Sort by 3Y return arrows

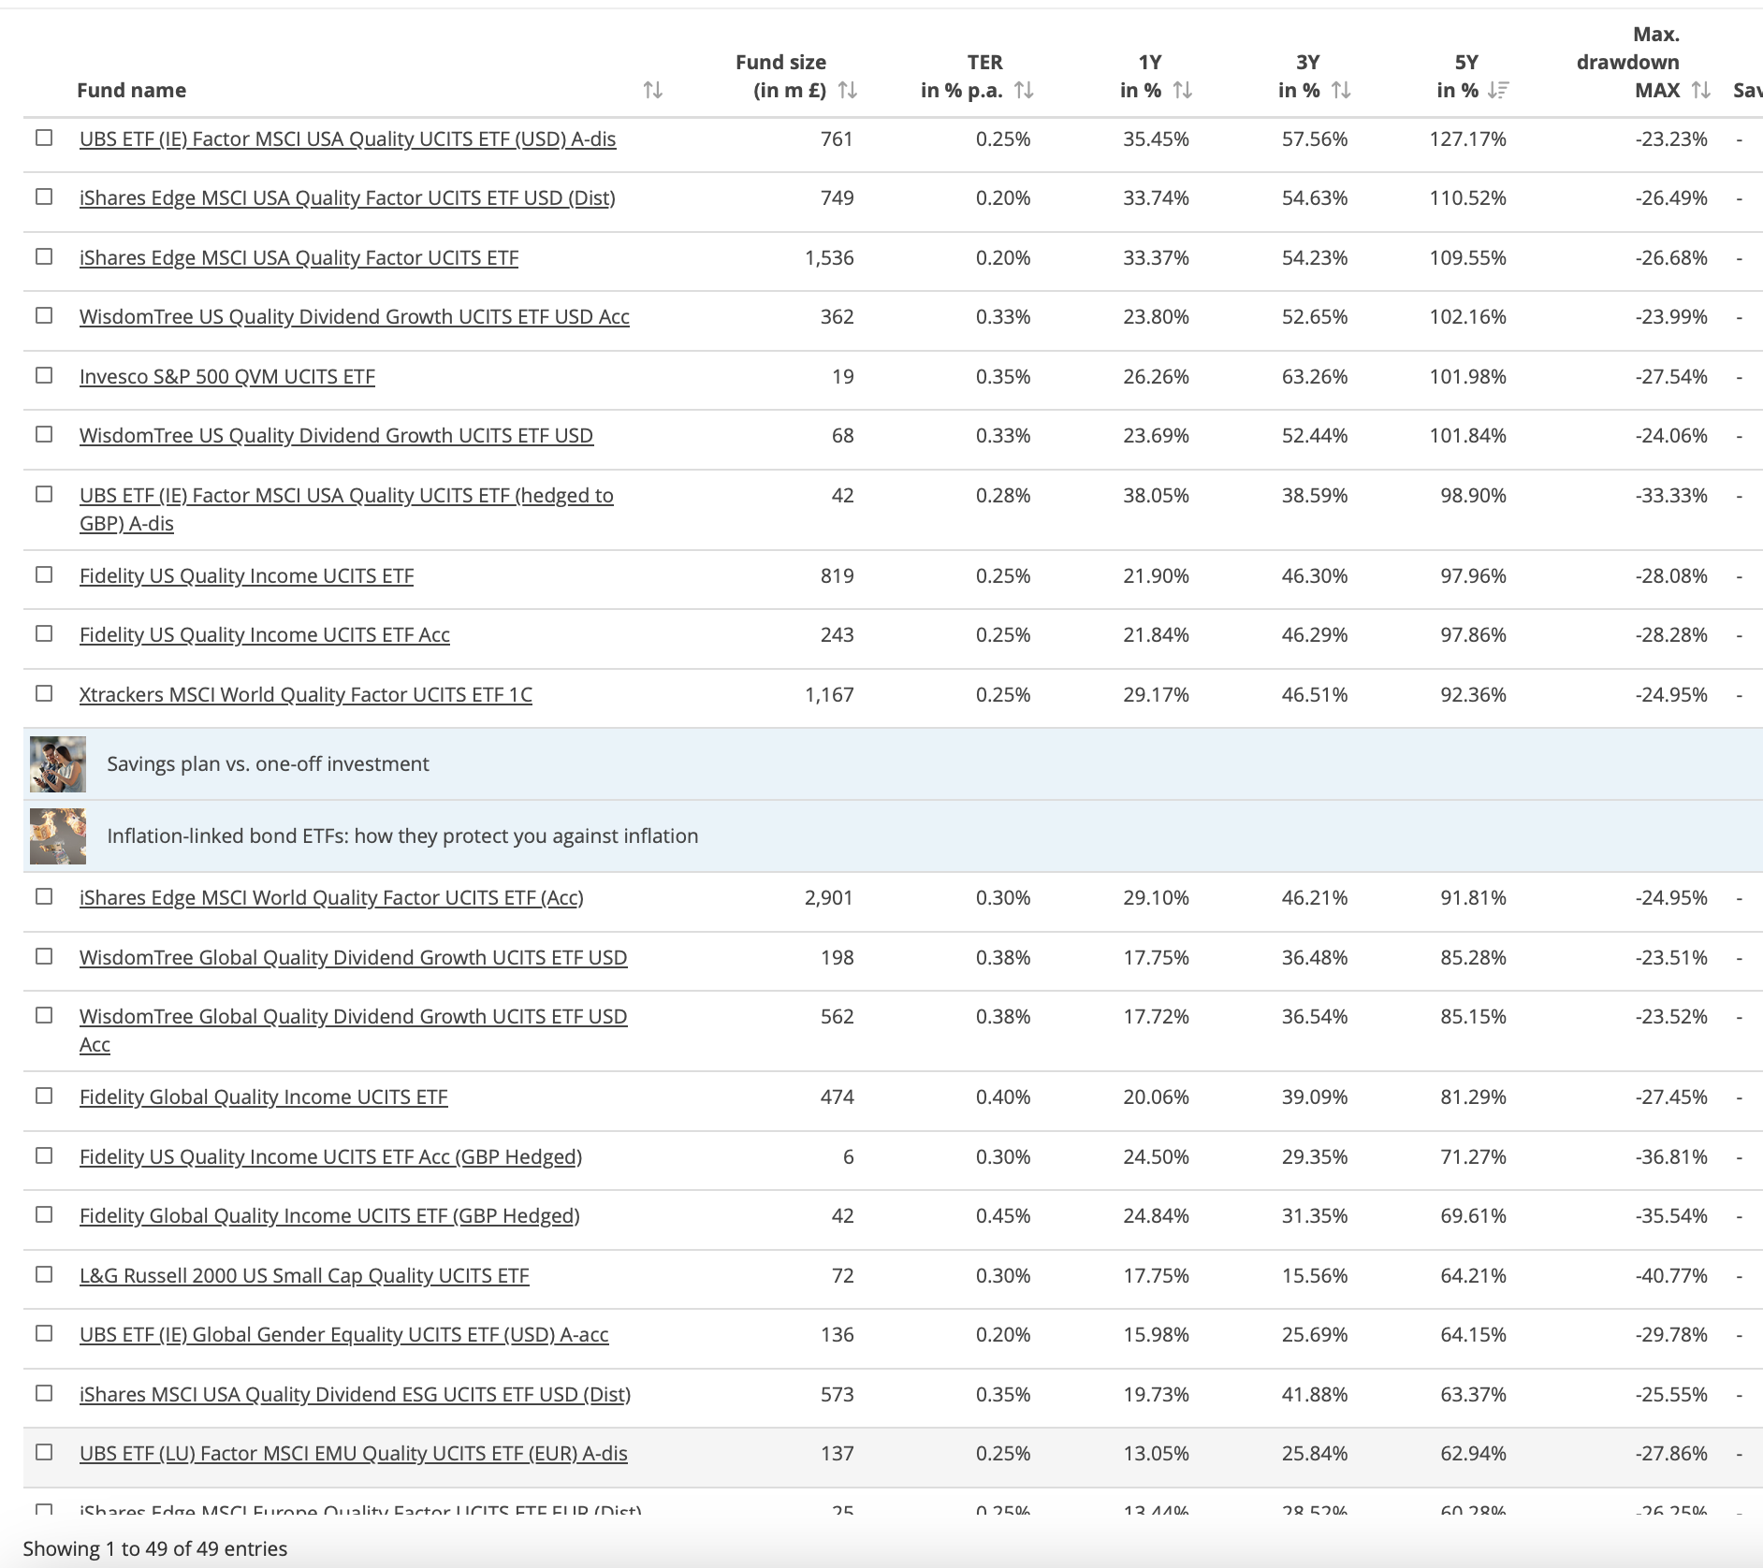[x=1340, y=90]
